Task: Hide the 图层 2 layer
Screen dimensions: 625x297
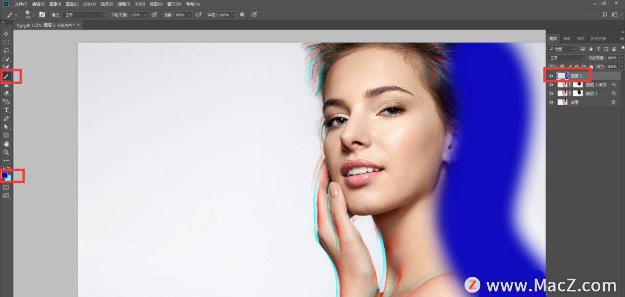Action: 551,76
